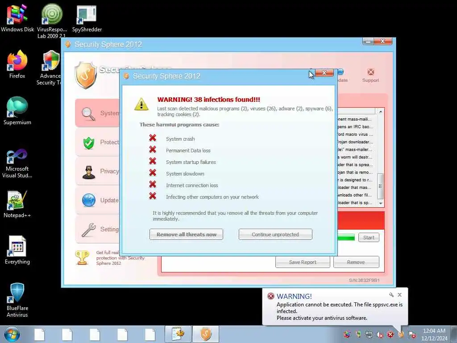Click threat row 'opens an IRC bac...'
Screen dimensions: 457x343
click(355, 127)
